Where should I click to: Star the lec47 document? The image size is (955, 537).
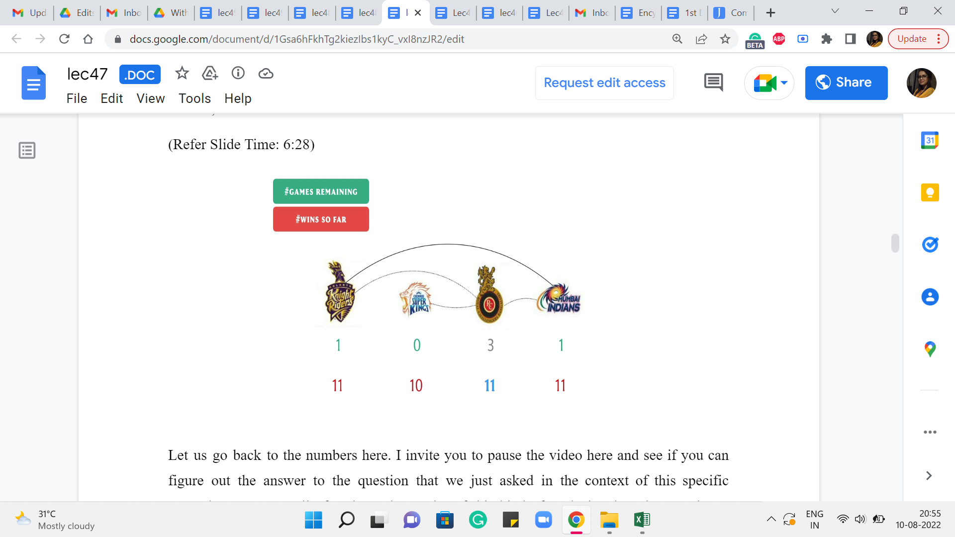click(x=182, y=74)
